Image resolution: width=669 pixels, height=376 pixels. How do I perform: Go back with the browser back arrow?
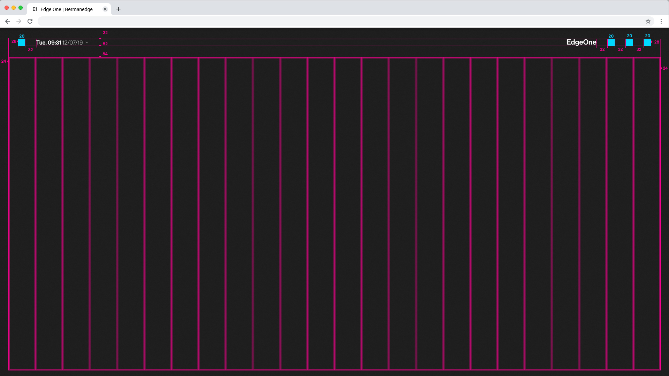pos(8,21)
